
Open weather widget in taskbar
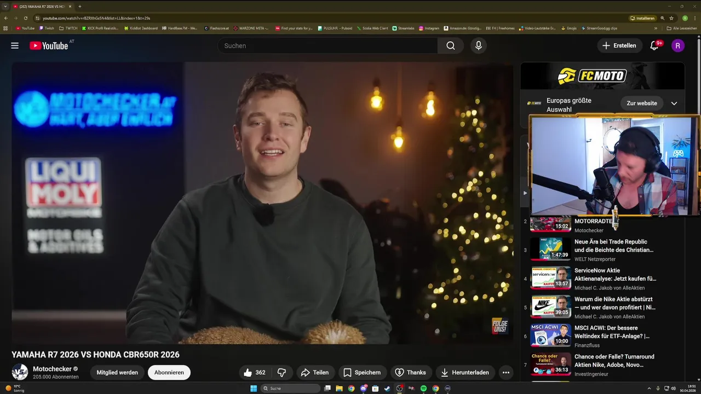pyautogui.click(x=15, y=388)
